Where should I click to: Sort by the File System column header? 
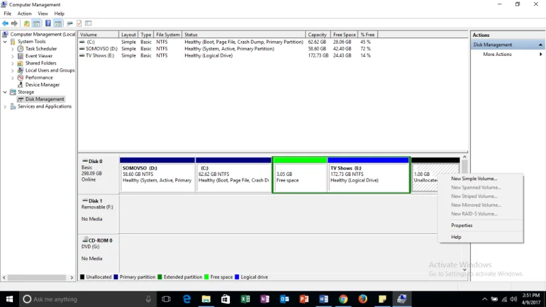[168, 35]
